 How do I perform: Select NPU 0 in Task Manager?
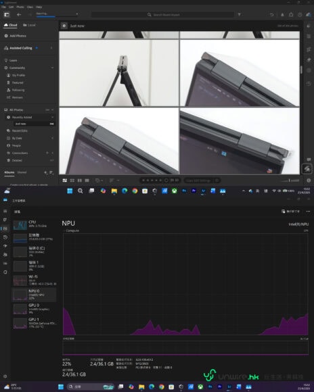click(x=34, y=294)
